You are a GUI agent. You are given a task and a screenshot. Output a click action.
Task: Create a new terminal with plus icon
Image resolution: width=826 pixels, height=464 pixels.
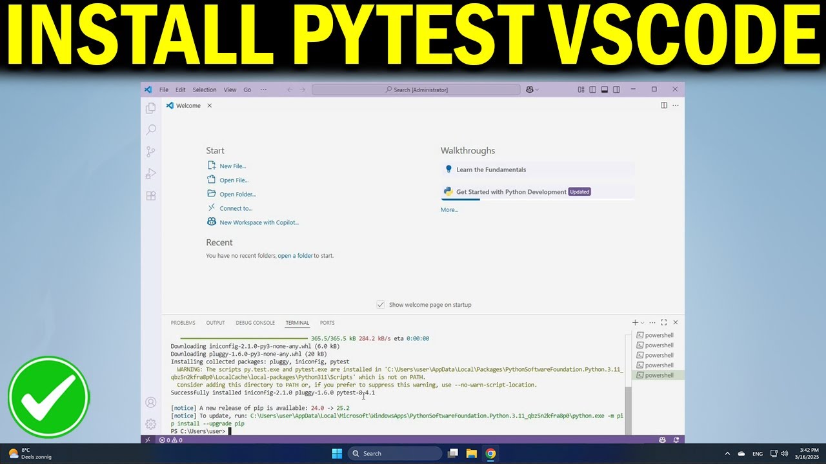click(635, 322)
